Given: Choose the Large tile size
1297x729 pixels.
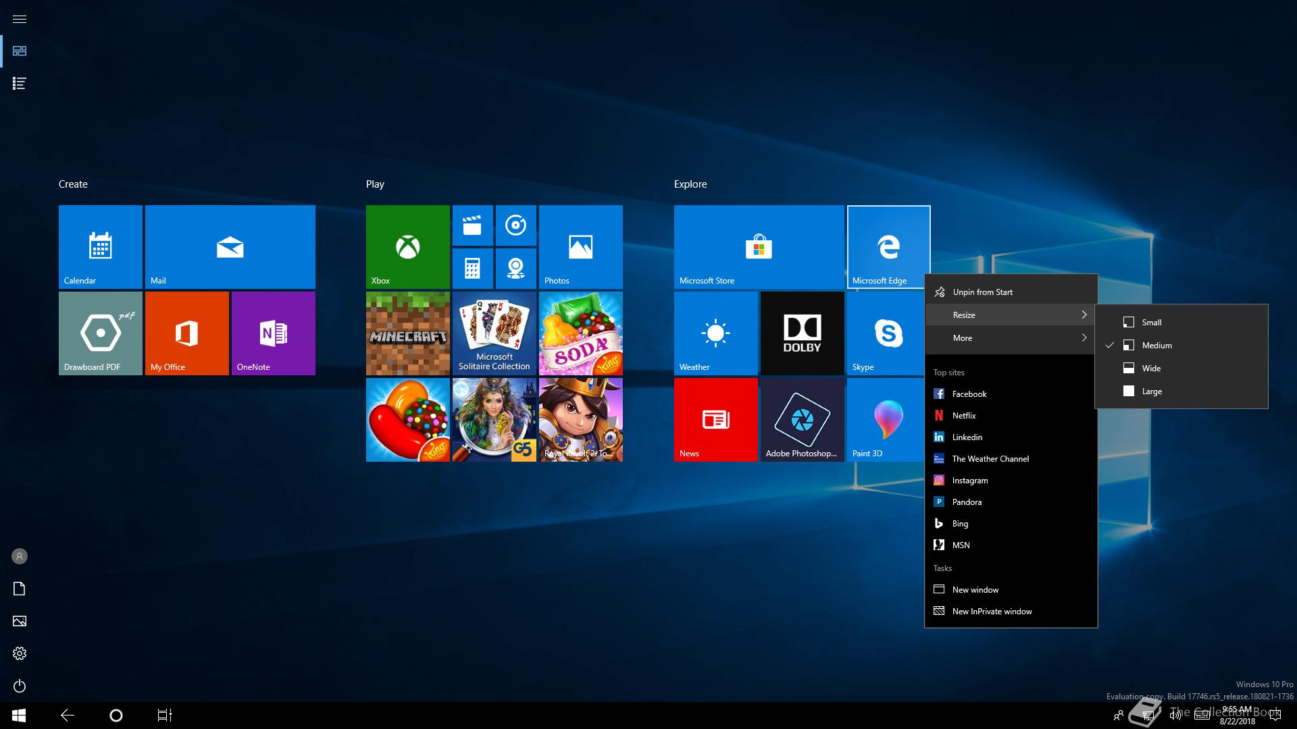Looking at the screenshot, I should [x=1181, y=391].
